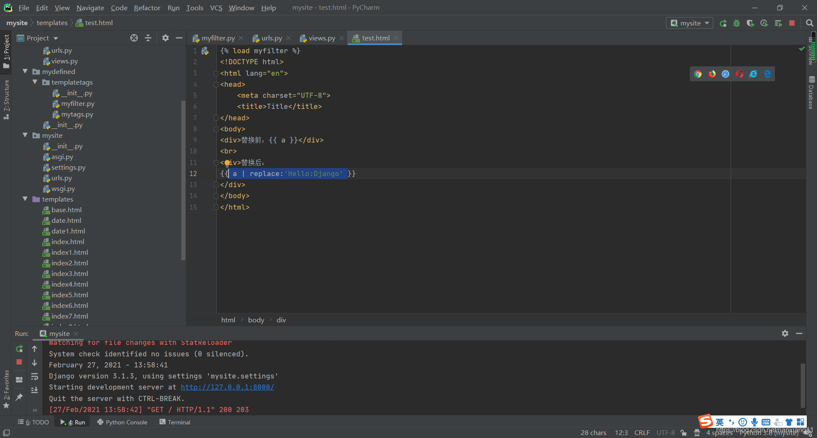This screenshot has width=817, height=438.
Task: Stop the running server via toolbar stop
Action: tap(792, 23)
